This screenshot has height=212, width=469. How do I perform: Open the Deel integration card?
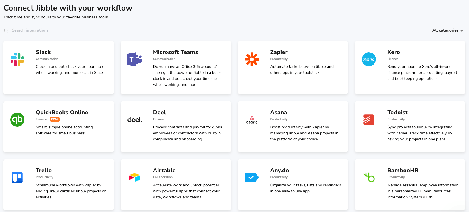(176, 127)
